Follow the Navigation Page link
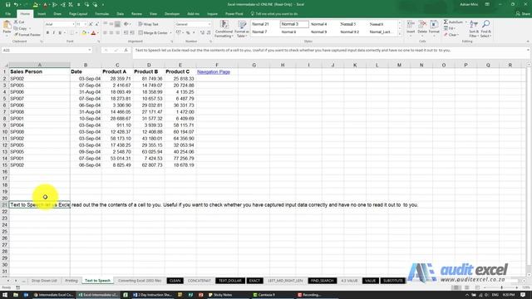This screenshot has height=299, width=532. pos(214,72)
